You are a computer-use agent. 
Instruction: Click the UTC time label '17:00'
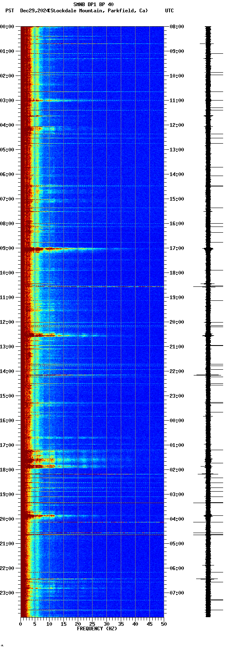[x=177, y=248]
